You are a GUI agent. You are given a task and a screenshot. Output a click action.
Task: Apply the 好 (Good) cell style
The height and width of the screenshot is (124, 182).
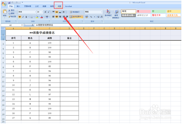[159, 11]
